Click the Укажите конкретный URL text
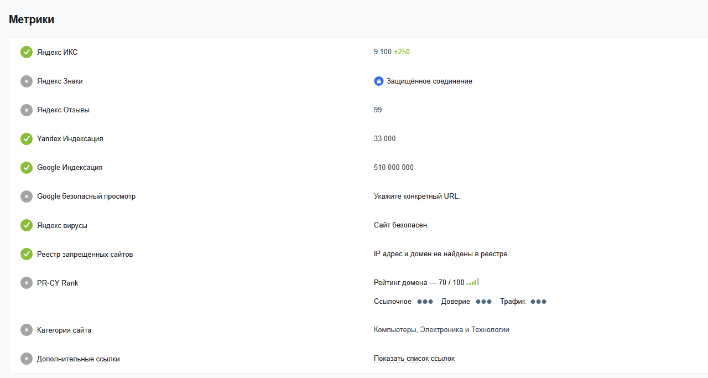 [417, 196]
